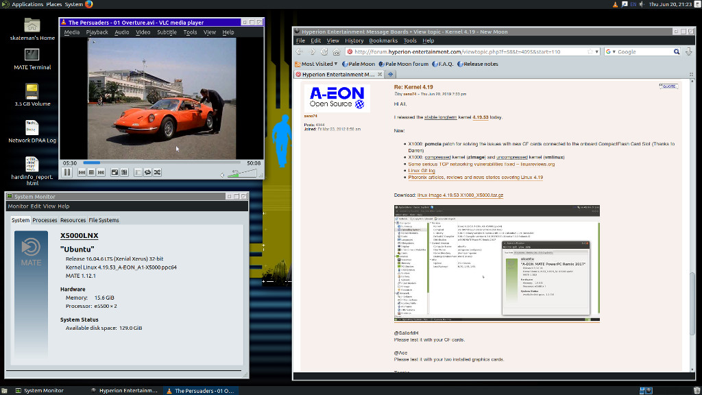702x395 pixels.
Task: Toggle VLC shuffle random mode
Action: pyautogui.click(x=158, y=172)
